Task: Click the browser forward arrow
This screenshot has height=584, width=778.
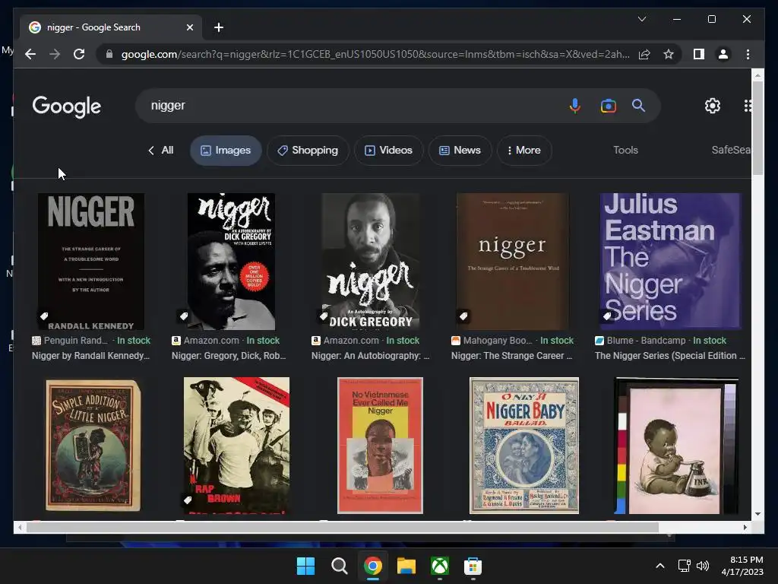Action: 55,54
